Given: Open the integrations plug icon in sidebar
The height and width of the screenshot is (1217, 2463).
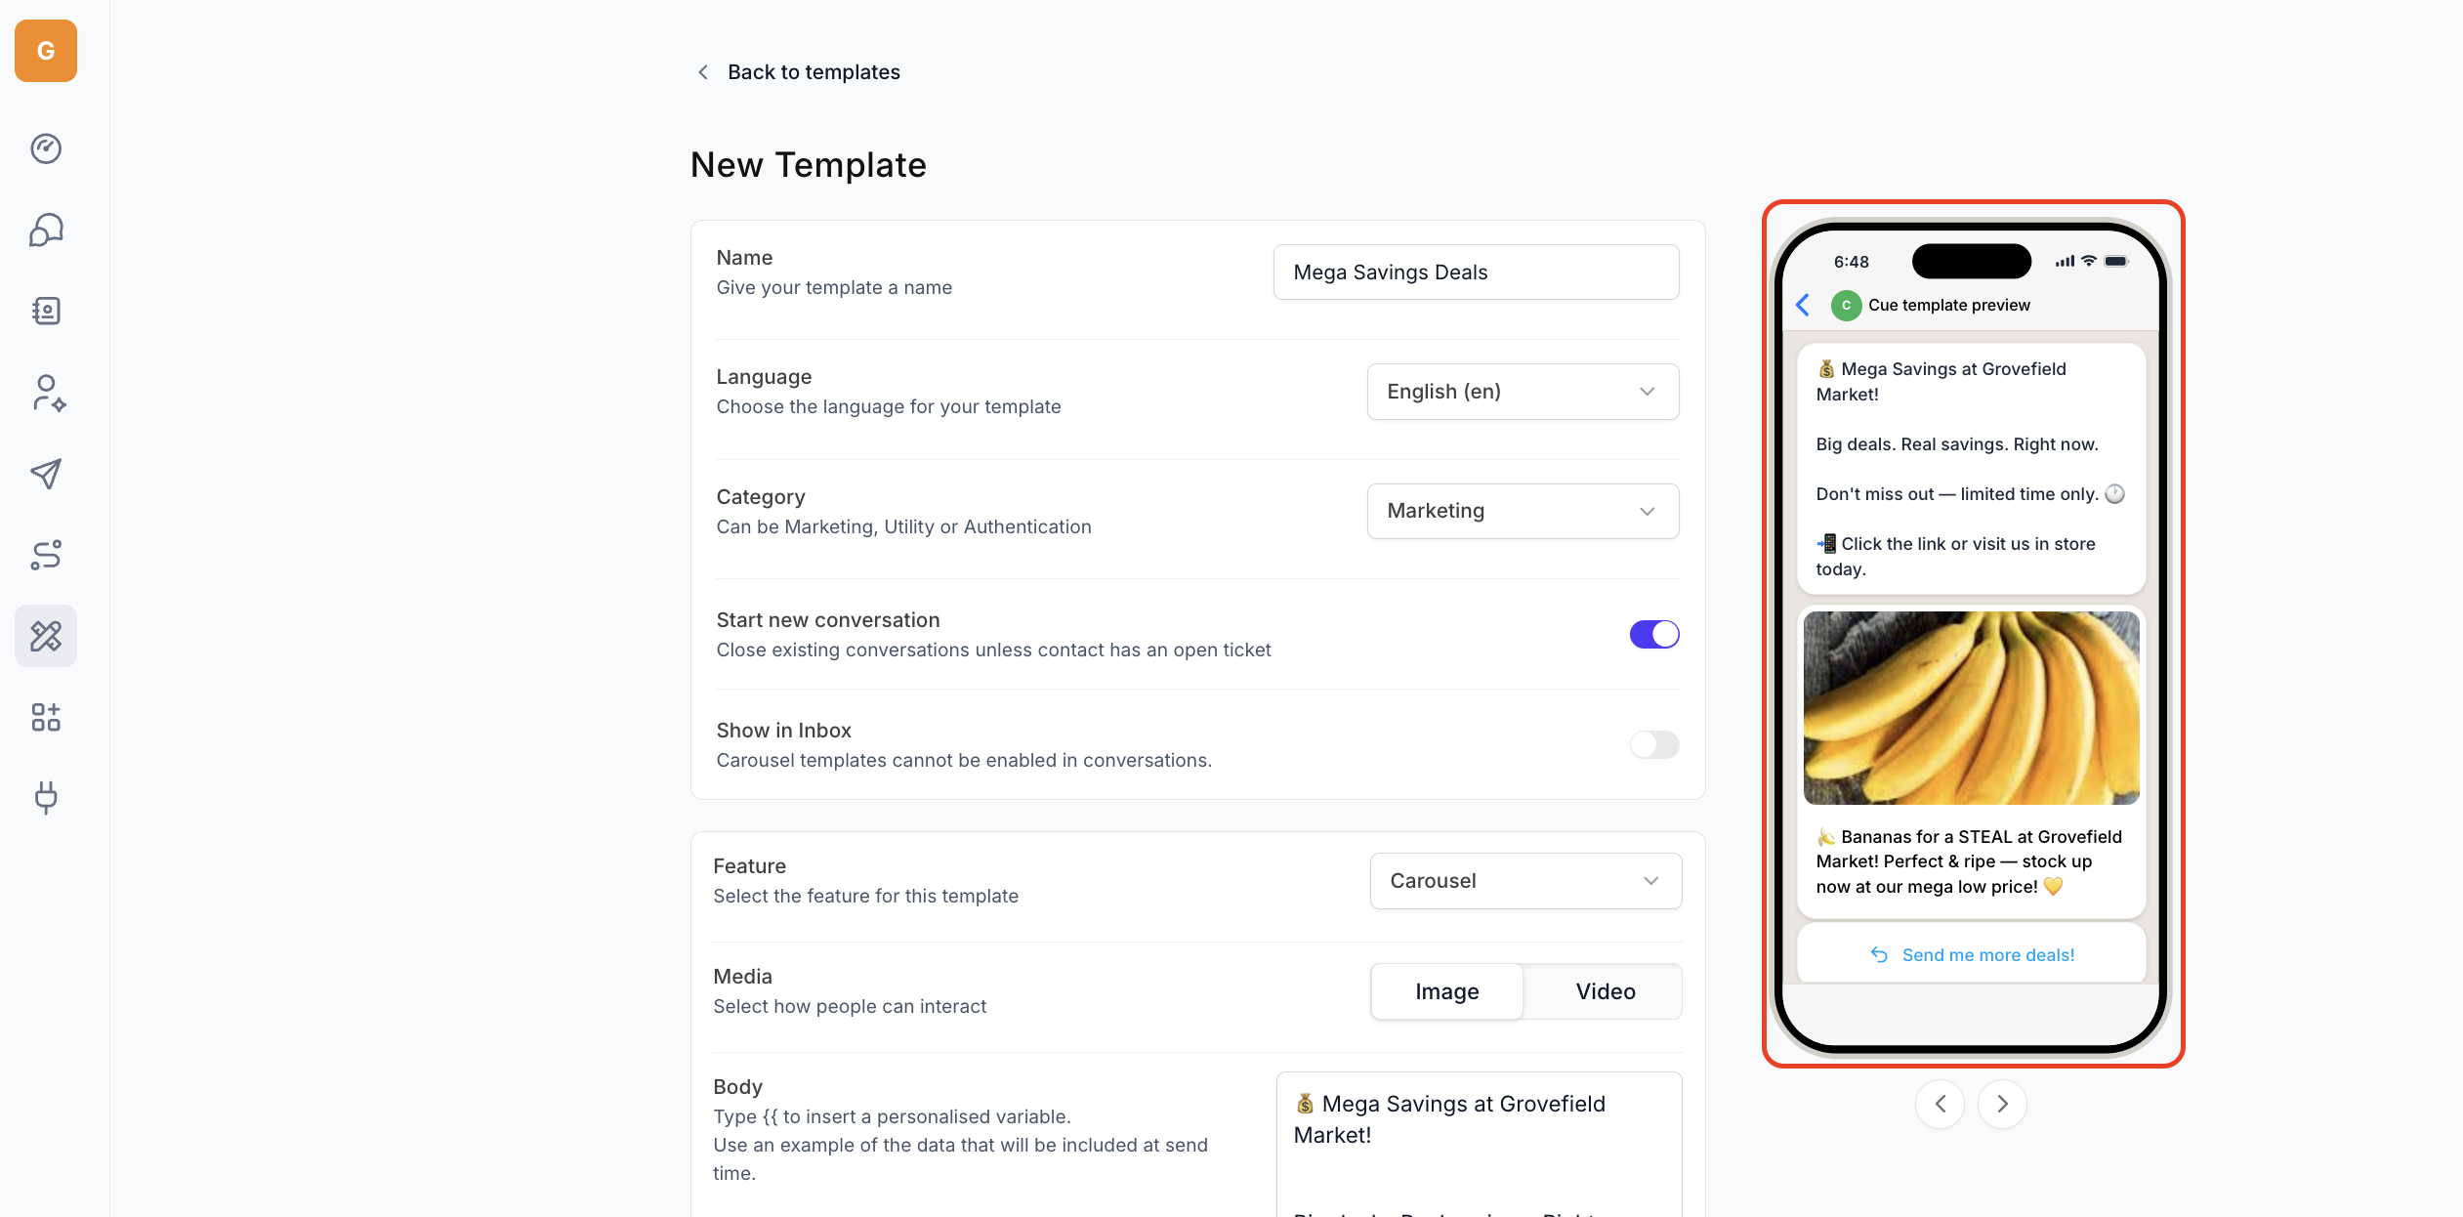Looking at the screenshot, I should click(46, 798).
